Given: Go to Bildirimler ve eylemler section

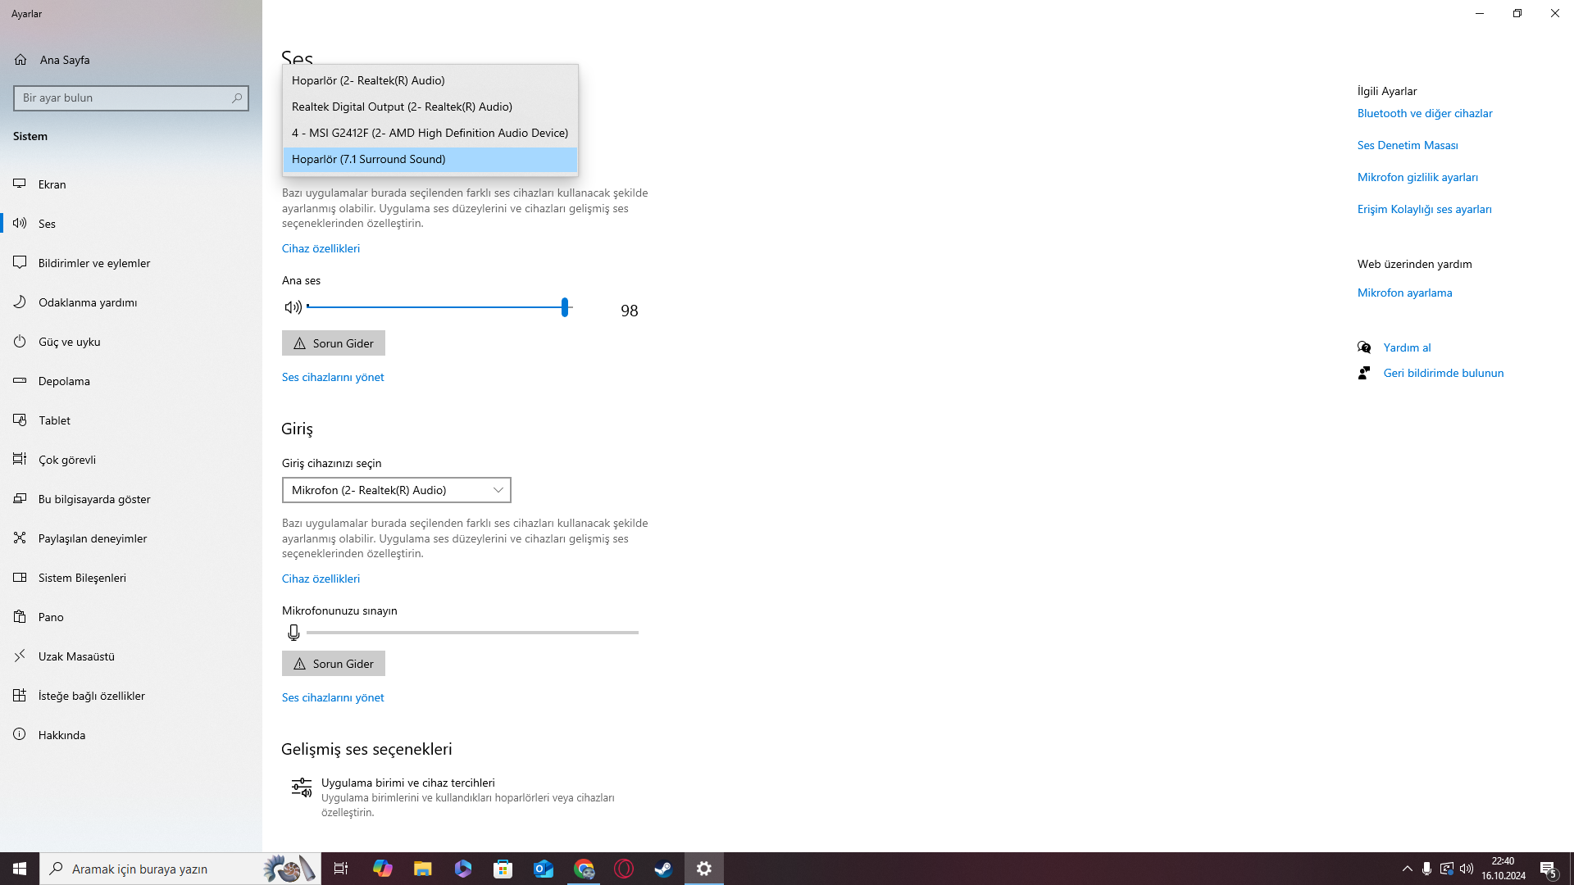Looking at the screenshot, I should pyautogui.click(x=94, y=263).
